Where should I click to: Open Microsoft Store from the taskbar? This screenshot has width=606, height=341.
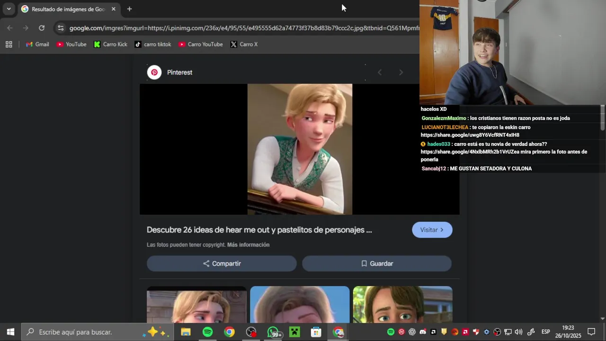[316, 332]
